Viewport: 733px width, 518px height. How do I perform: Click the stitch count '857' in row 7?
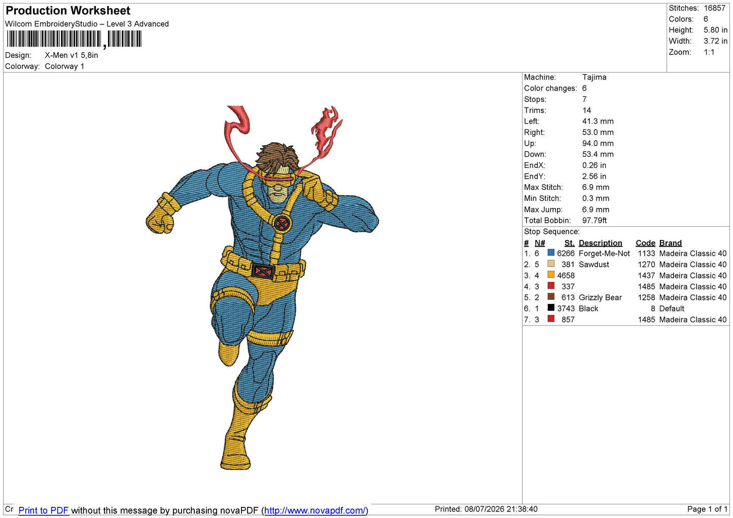coord(568,320)
